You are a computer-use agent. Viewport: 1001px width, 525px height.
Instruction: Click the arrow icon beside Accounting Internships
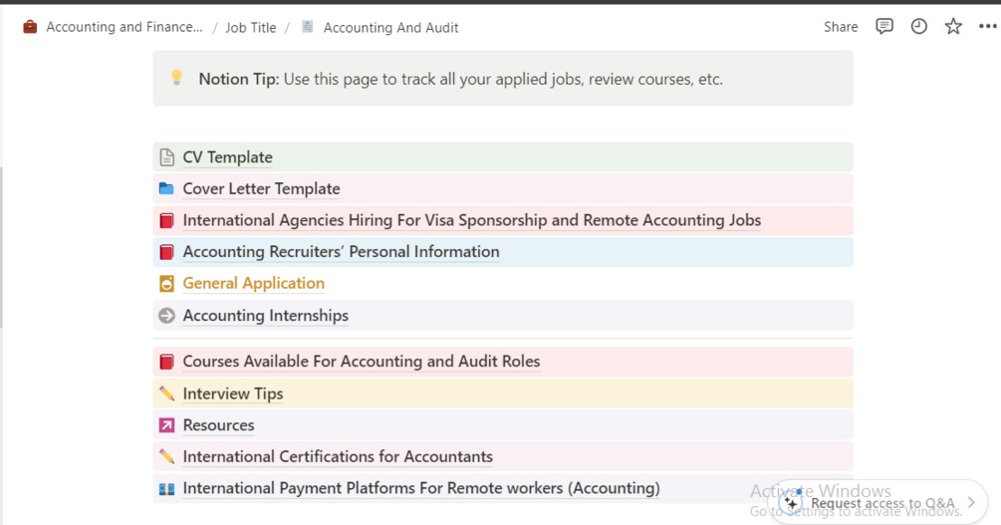tap(166, 316)
